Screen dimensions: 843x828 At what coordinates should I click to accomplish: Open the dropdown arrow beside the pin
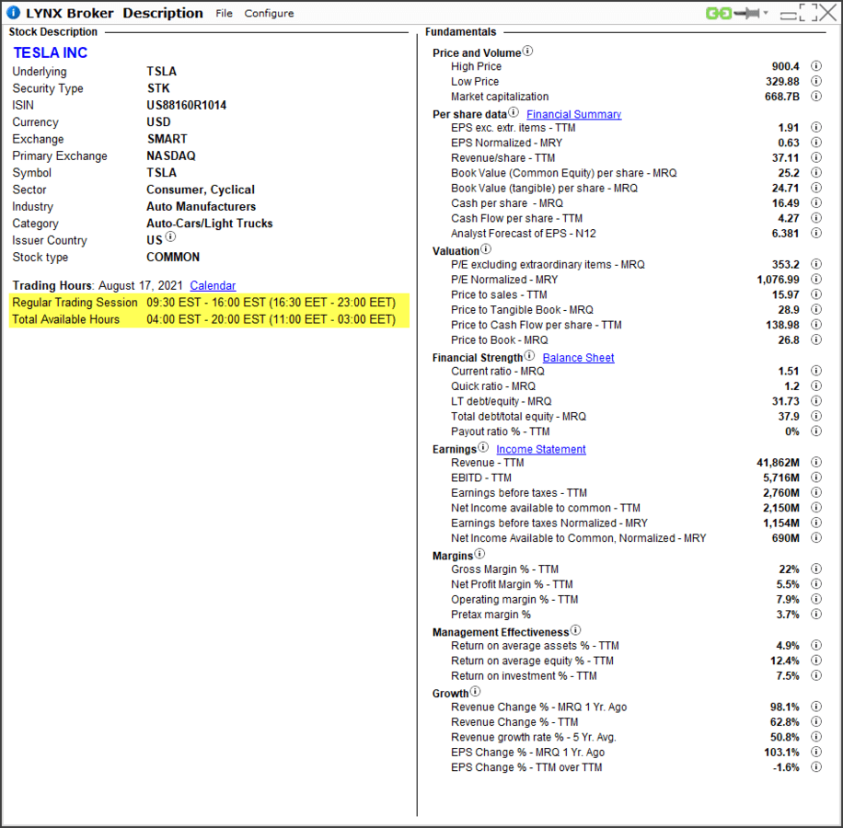coord(766,14)
